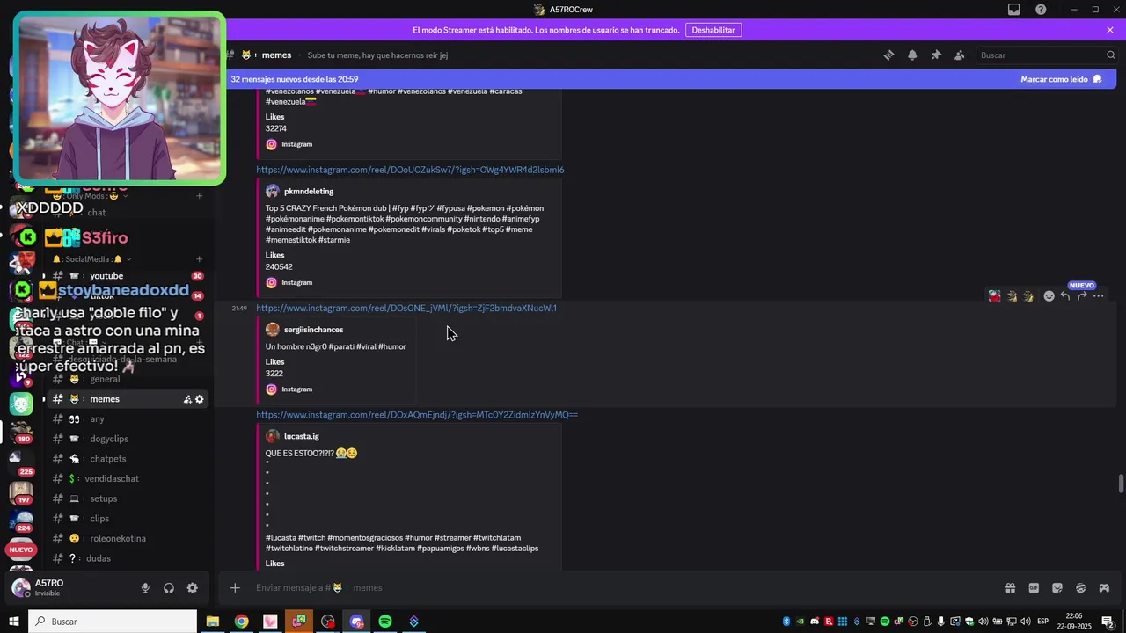Disable Streamer mode with Deshabilitar button
This screenshot has width=1126, height=633.
pos(713,30)
